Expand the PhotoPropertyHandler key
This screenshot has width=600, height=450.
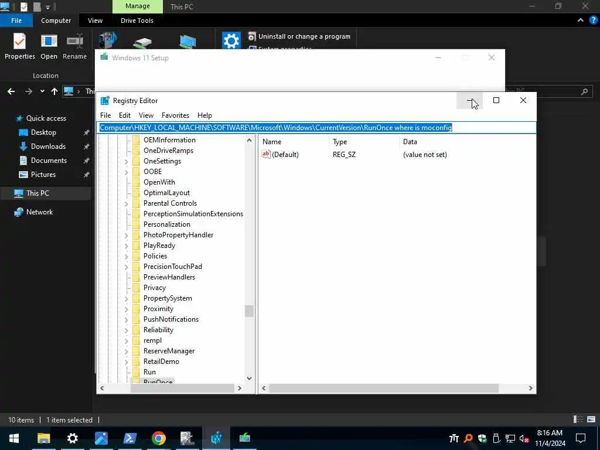127,236
